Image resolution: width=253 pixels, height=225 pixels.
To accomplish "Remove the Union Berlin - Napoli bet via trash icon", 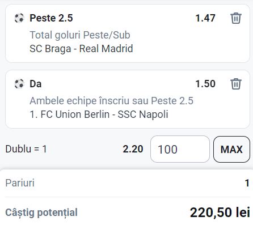I will pyautogui.click(x=236, y=84).
